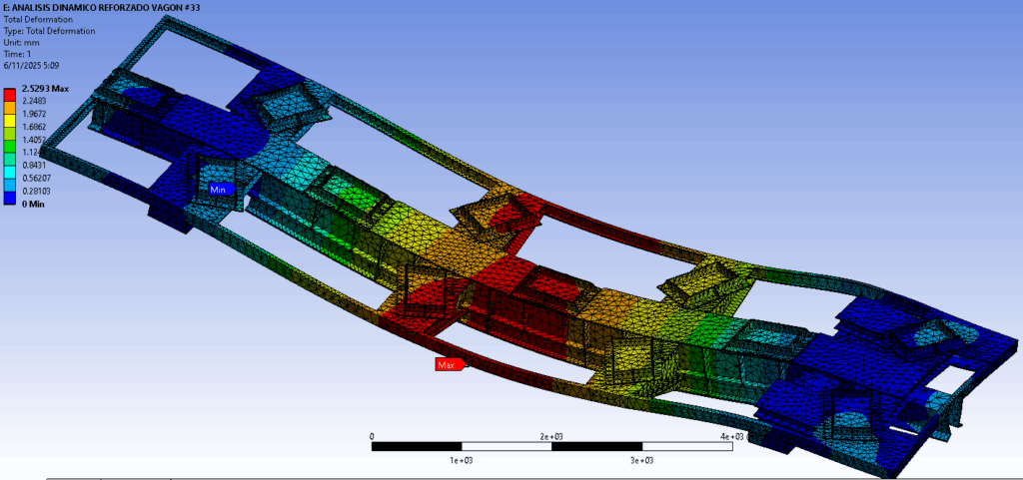Click the 0 Min legend value
Viewport: 1023px width, 480px height.
coord(34,204)
